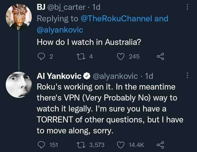Open the @alyankovic mention in BJ's reply

point(60,30)
